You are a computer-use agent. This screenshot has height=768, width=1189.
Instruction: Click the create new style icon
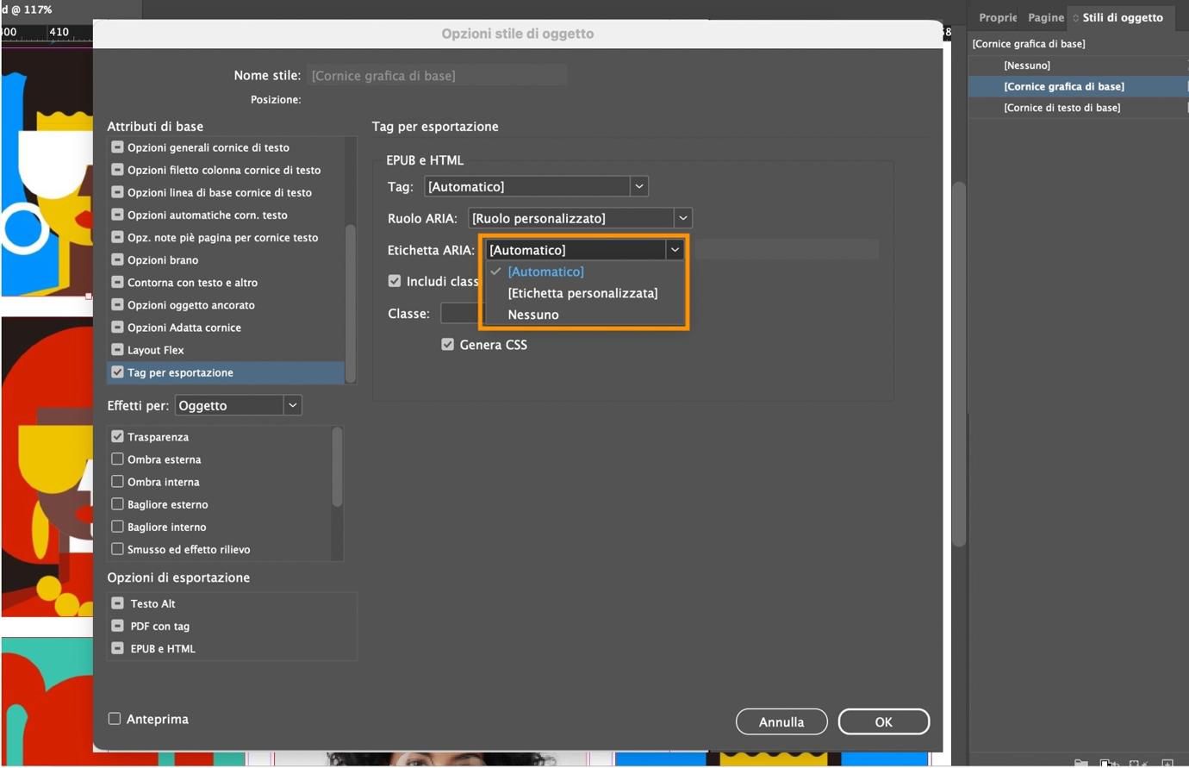point(1167,763)
